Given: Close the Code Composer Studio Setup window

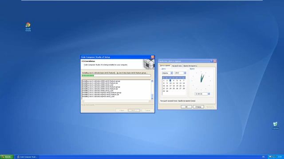Looking at the screenshot, I should tap(153, 57).
